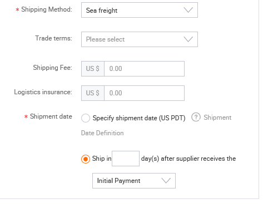Focus the Logistics insurance amount field
This screenshot has height=204, width=268.
[144, 93]
